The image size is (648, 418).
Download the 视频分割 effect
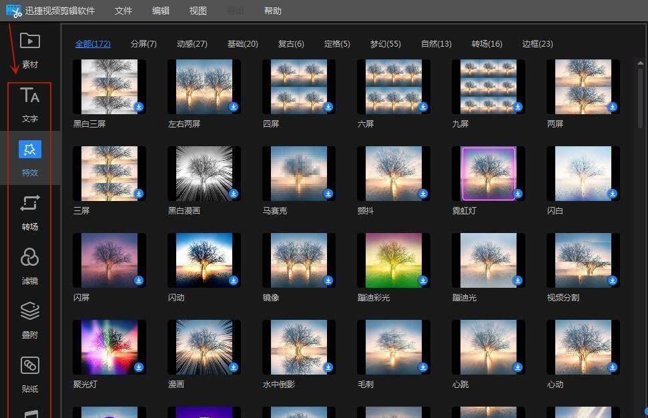point(613,280)
